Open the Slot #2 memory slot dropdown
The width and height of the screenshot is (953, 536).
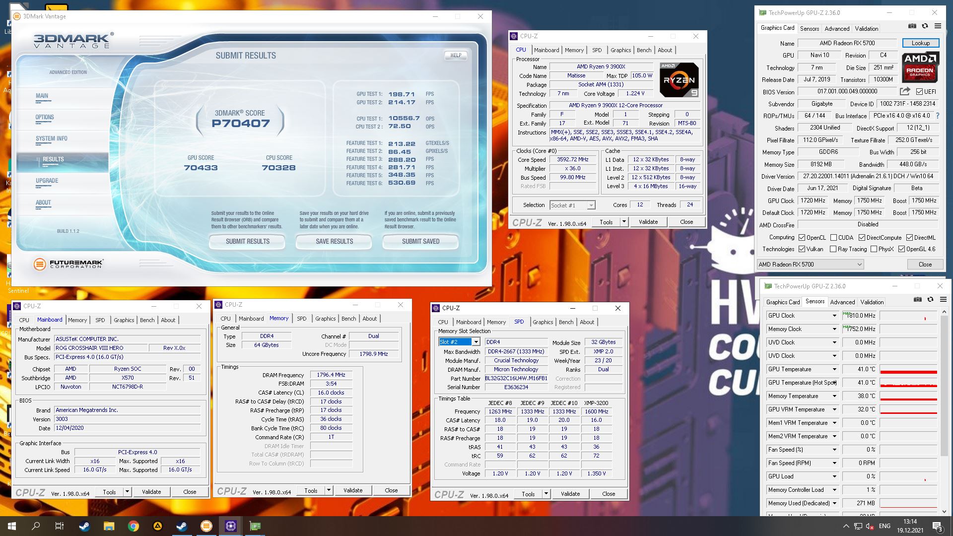(x=459, y=342)
